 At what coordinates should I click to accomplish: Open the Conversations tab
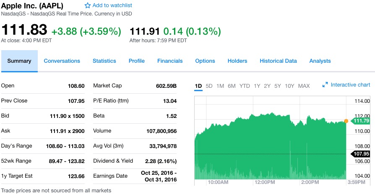tap(62, 61)
